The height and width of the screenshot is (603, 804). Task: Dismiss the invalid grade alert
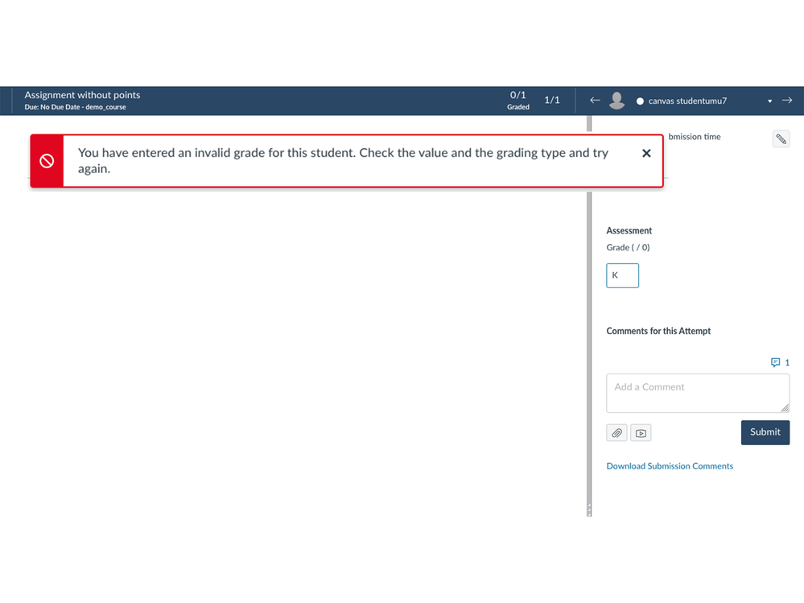pyautogui.click(x=646, y=153)
